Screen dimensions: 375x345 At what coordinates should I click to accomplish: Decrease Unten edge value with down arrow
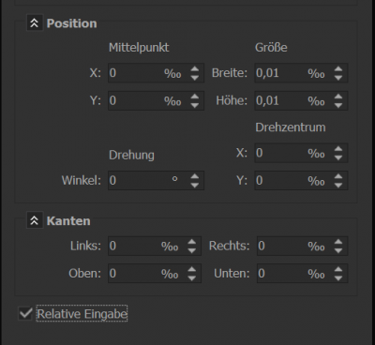(x=338, y=278)
